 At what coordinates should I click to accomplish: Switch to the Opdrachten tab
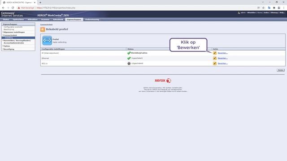(x=18, y=20)
